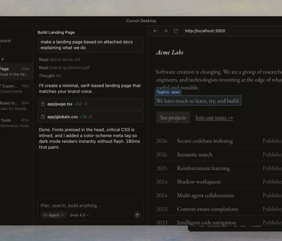Open the Agent mode dropdown
282x241 pixels.
(54, 215)
